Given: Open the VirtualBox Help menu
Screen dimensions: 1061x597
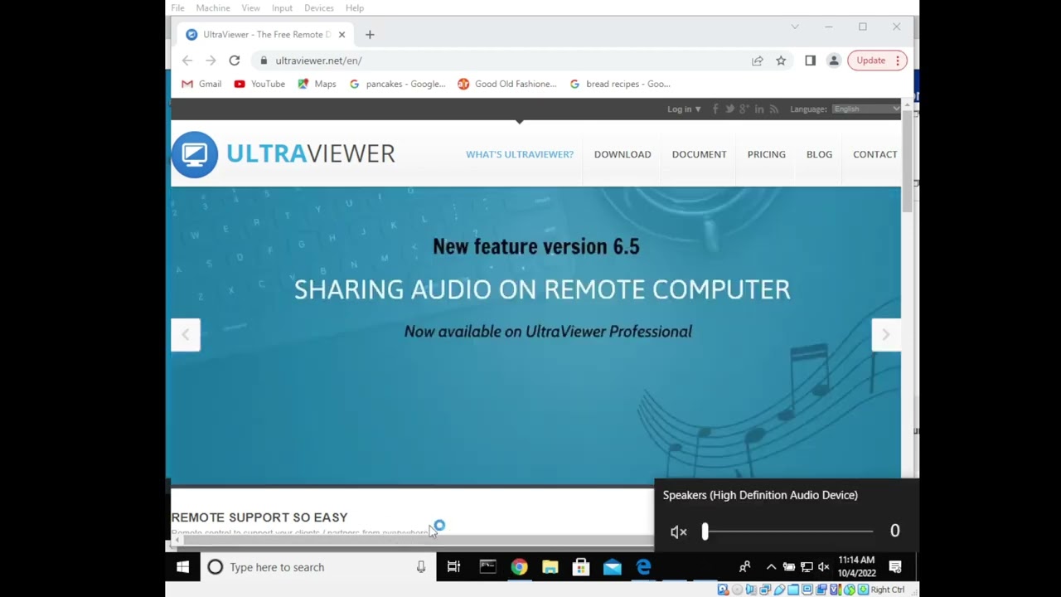Looking at the screenshot, I should click(355, 7).
